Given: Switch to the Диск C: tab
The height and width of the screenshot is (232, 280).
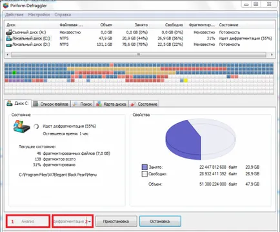Looking at the screenshot, I should click(18, 103).
